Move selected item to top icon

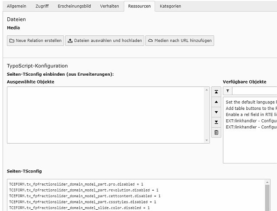(216, 92)
